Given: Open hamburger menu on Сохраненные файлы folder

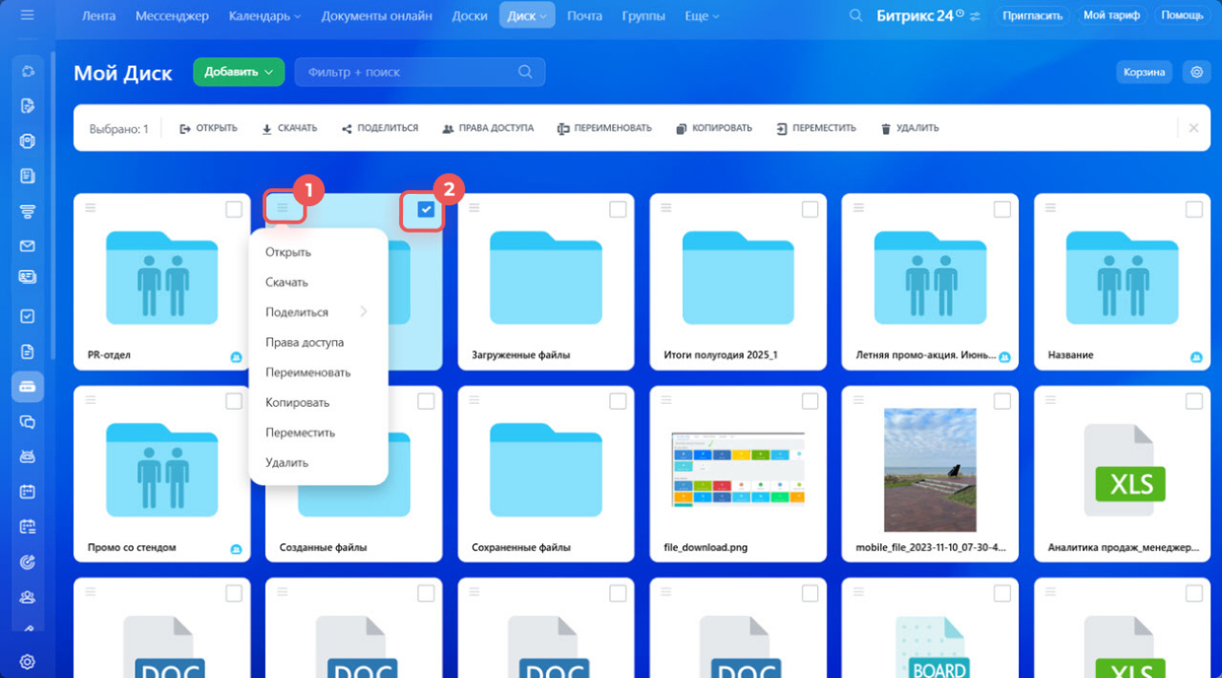Looking at the screenshot, I should click(x=474, y=399).
